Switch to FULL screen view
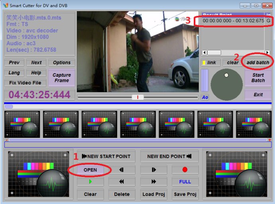The height and width of the screenshot is (204, 275). click(185, 182)
